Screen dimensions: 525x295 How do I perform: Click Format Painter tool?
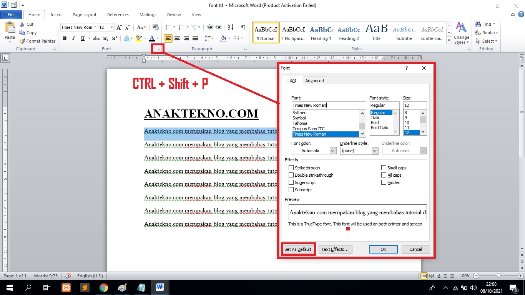(x=37, y=41)
